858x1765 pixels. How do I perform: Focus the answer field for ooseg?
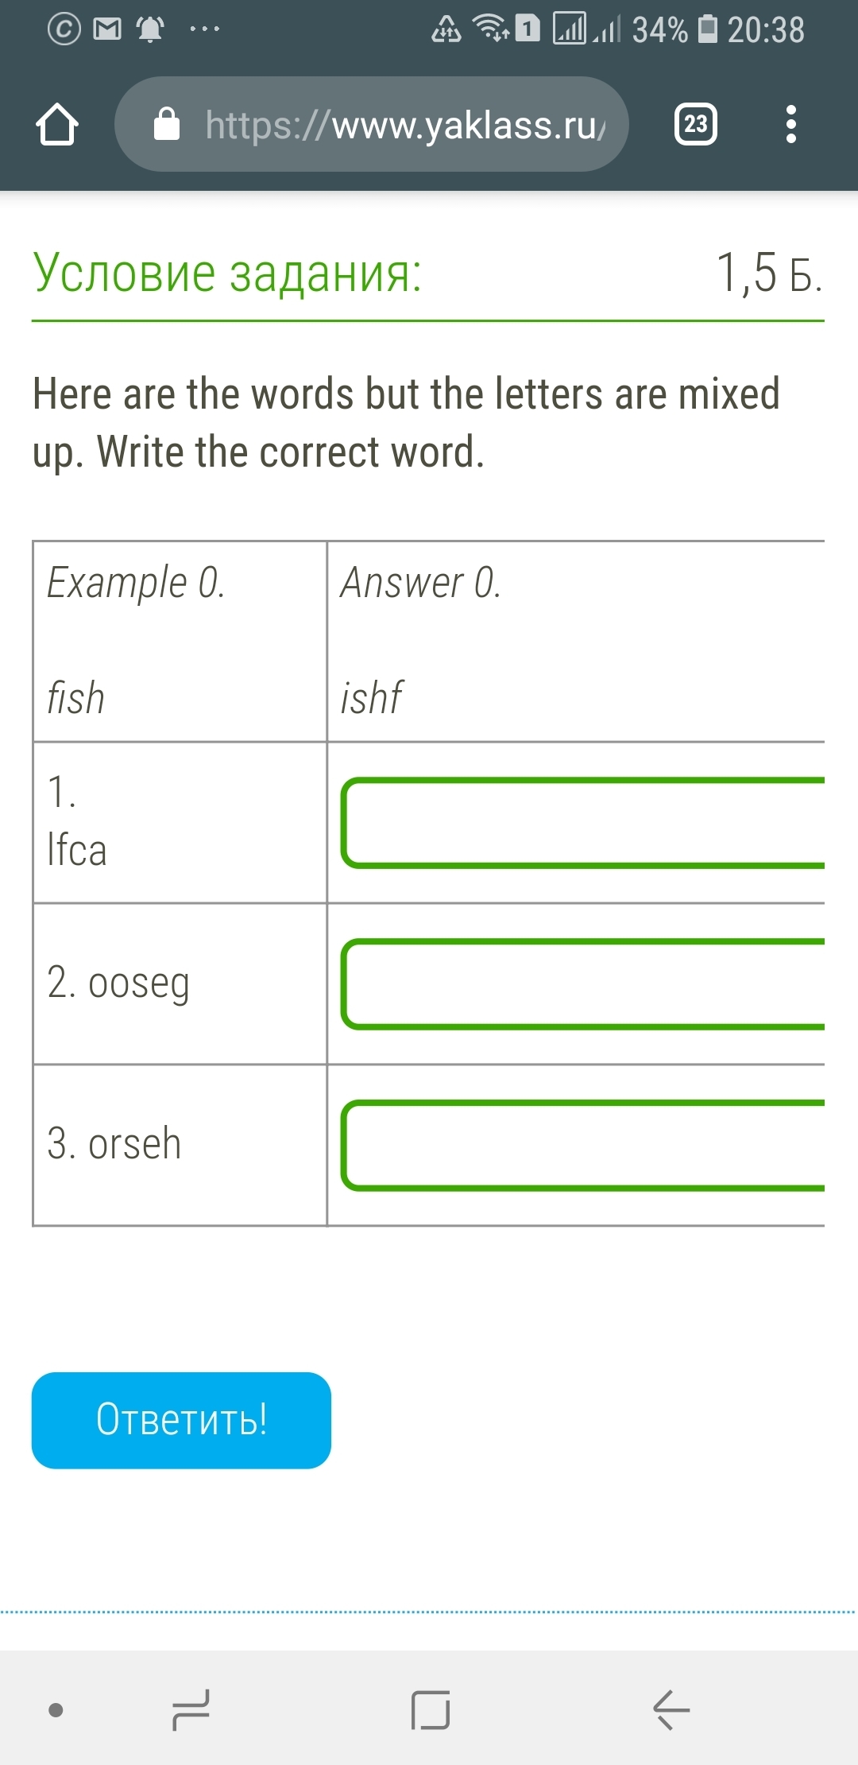pyautogui.click(x=583, y=984)
